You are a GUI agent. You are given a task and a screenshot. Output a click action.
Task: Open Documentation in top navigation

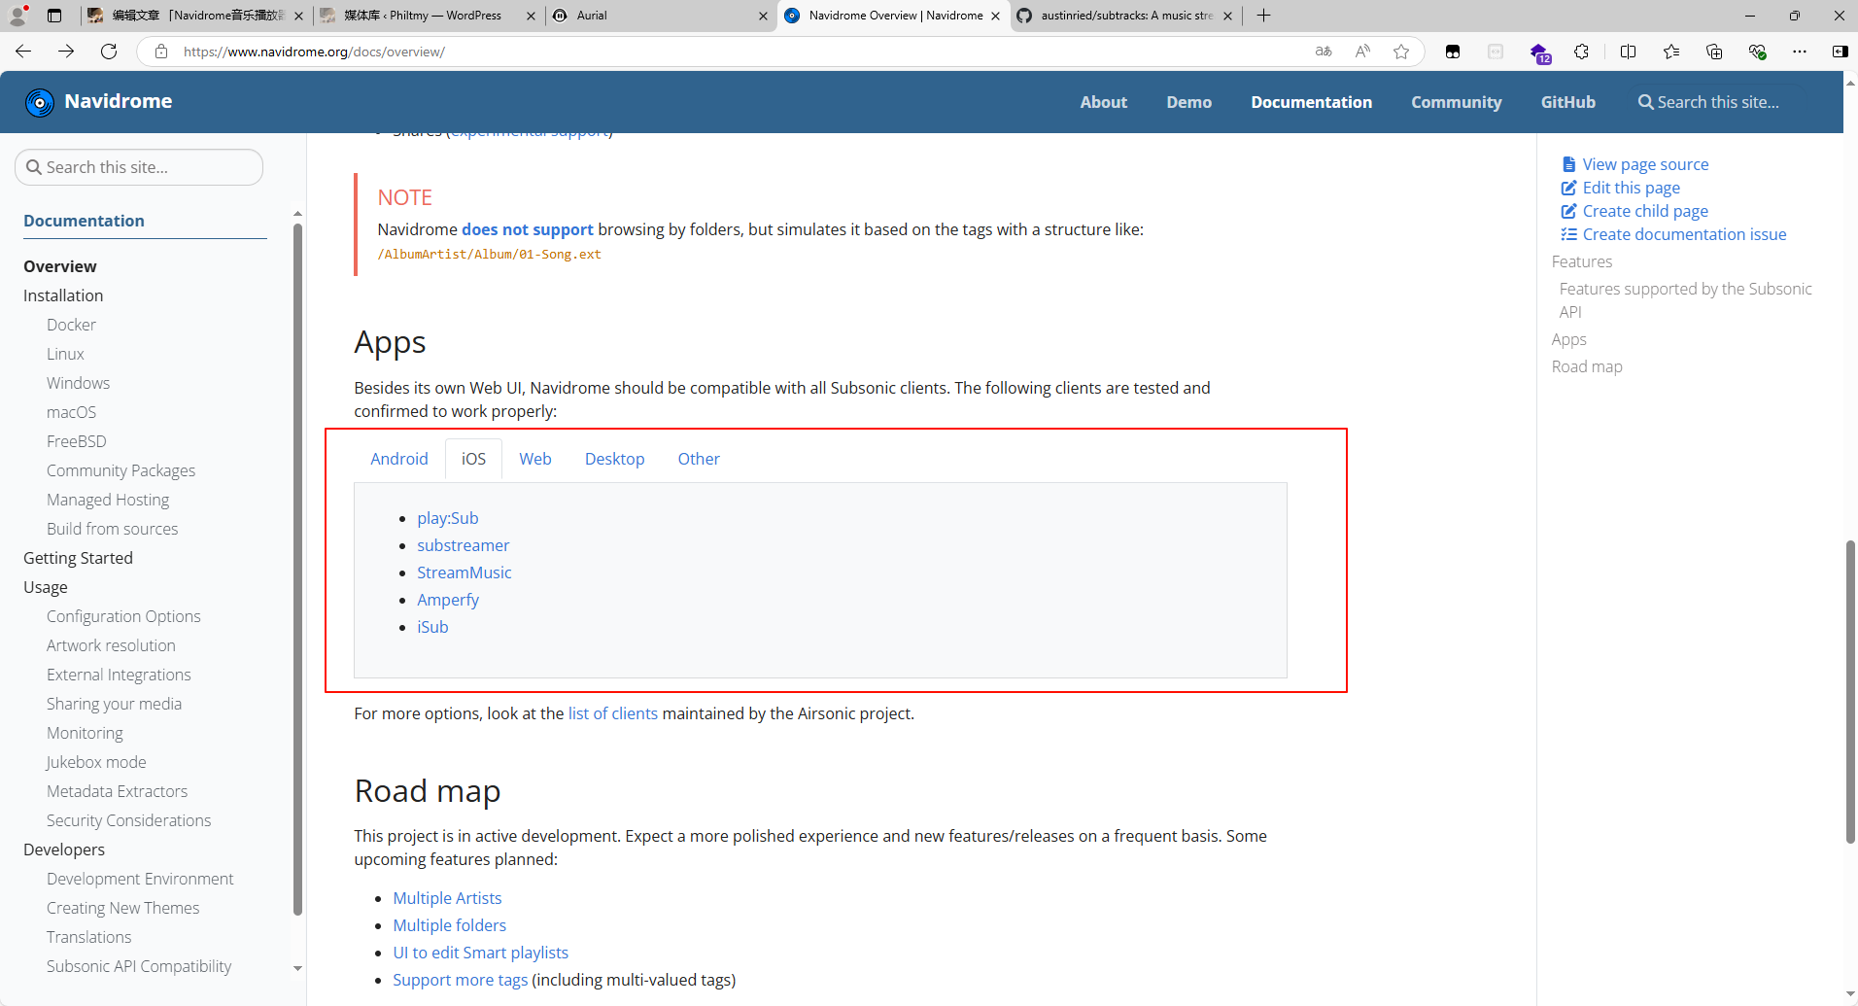click(x=1312, y=102)
